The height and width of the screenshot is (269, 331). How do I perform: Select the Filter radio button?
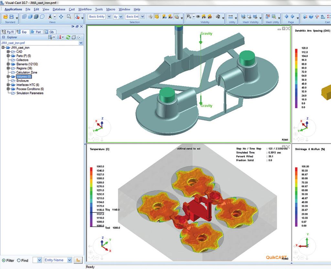[x=4, y=260]
